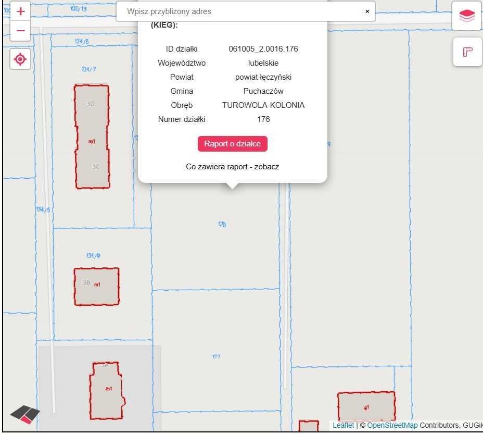
Task: Activate the measure tool icon
Action: [x=467, y=52]
